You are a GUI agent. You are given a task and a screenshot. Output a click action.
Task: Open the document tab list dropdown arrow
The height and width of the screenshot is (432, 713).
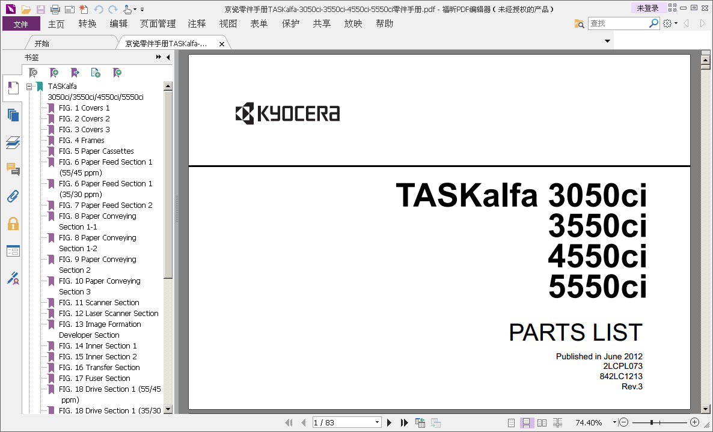coord(607,41)
